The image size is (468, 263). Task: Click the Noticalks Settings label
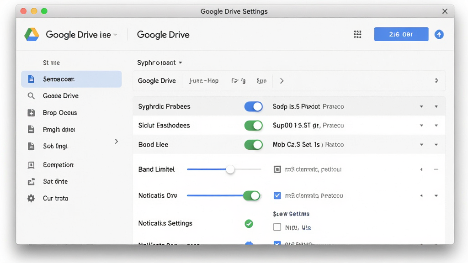pos(165,223)
